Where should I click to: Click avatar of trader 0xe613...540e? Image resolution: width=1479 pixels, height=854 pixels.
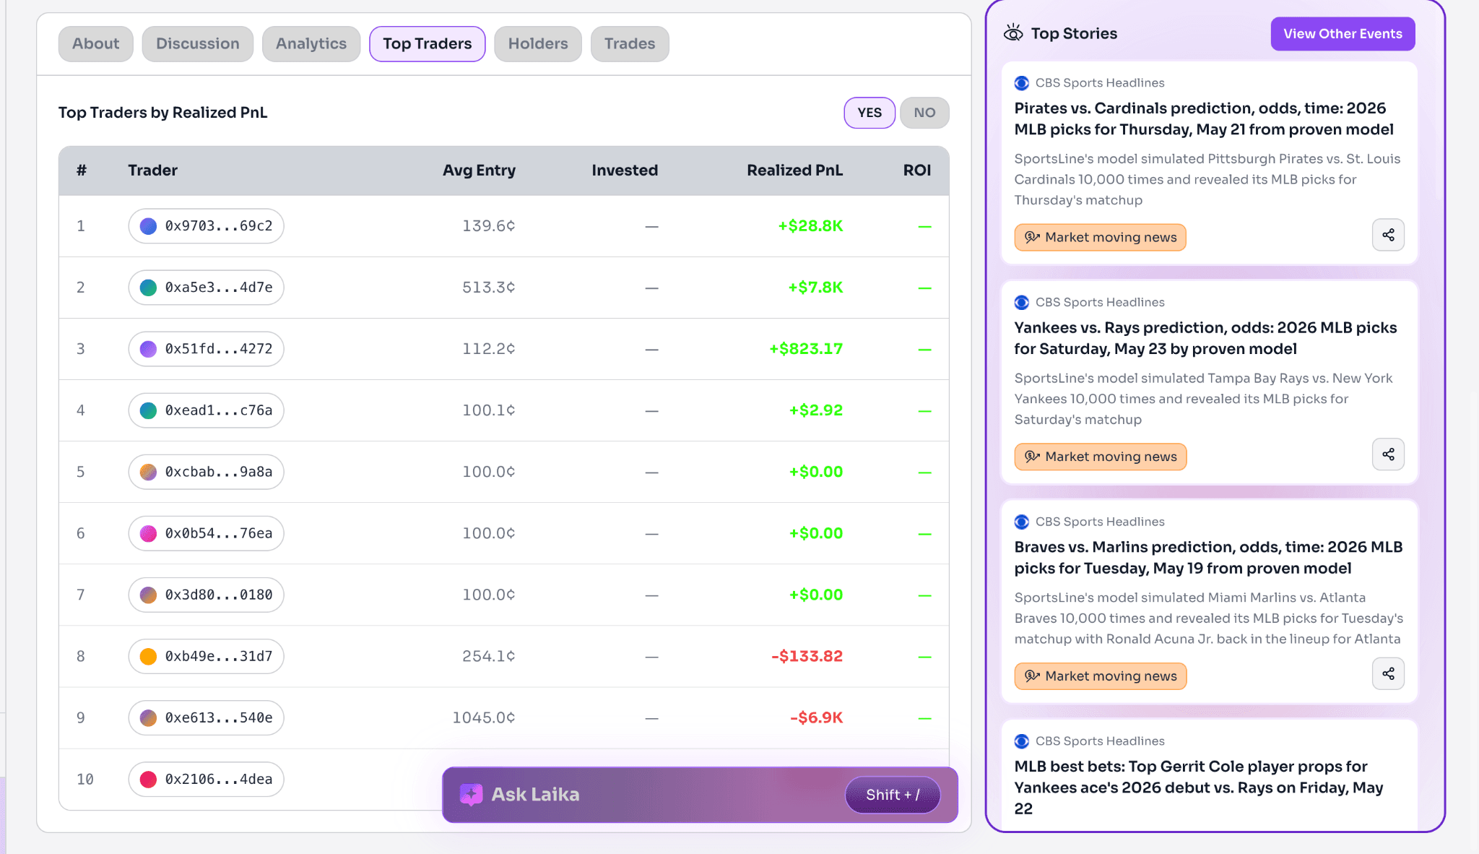click(x=148, y=717)
